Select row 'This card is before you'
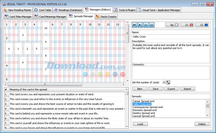 65,119
